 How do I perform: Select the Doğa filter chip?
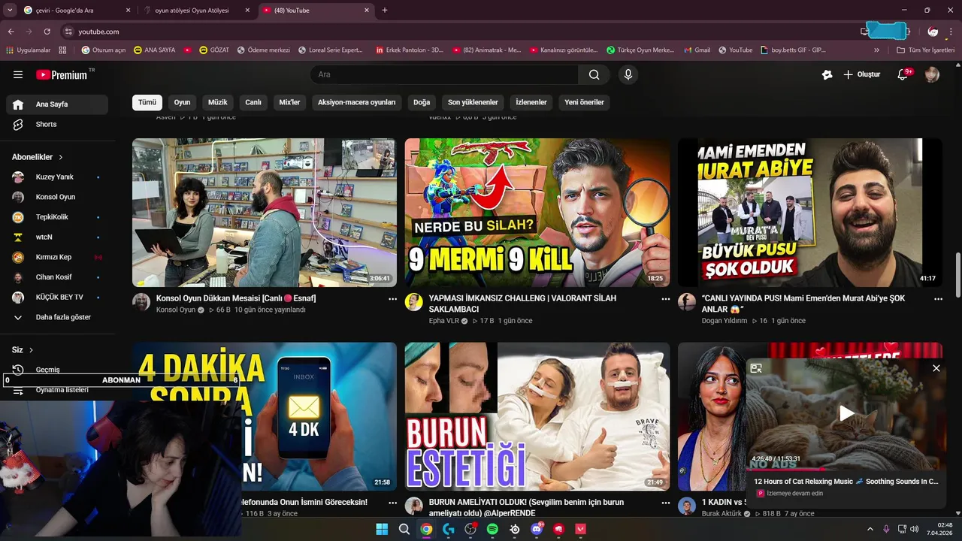pyautogui.click(x=422, y=102)
